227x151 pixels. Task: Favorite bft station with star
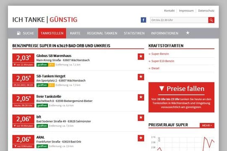[x=141, y=117]
